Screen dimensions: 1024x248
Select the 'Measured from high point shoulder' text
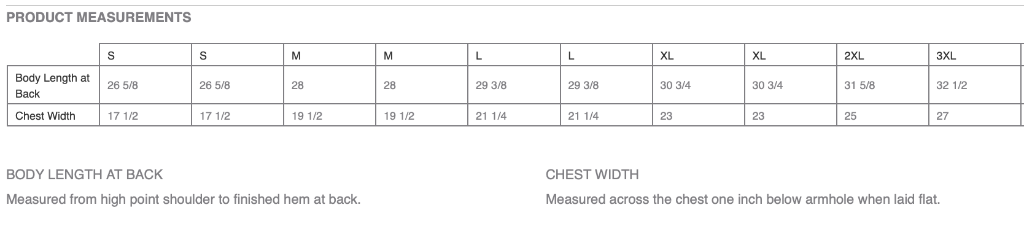pyautogui.click(x=183, y=200)
